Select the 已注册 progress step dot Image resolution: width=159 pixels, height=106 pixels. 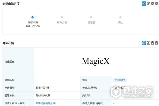click(x=91, y=17)
